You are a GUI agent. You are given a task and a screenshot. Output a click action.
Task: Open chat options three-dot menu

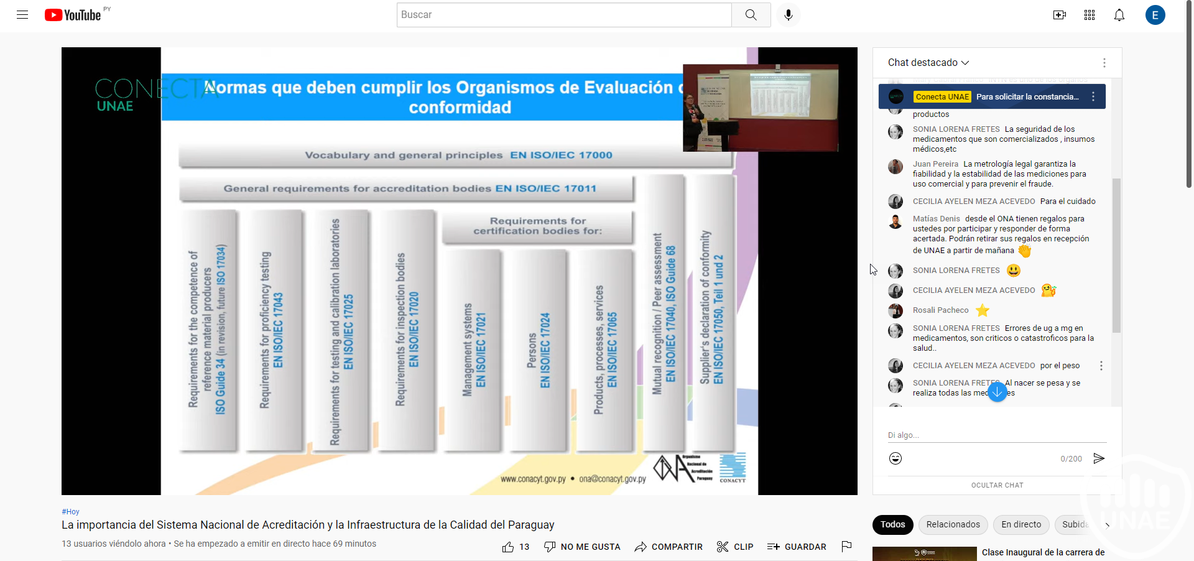coord(1104,63)
